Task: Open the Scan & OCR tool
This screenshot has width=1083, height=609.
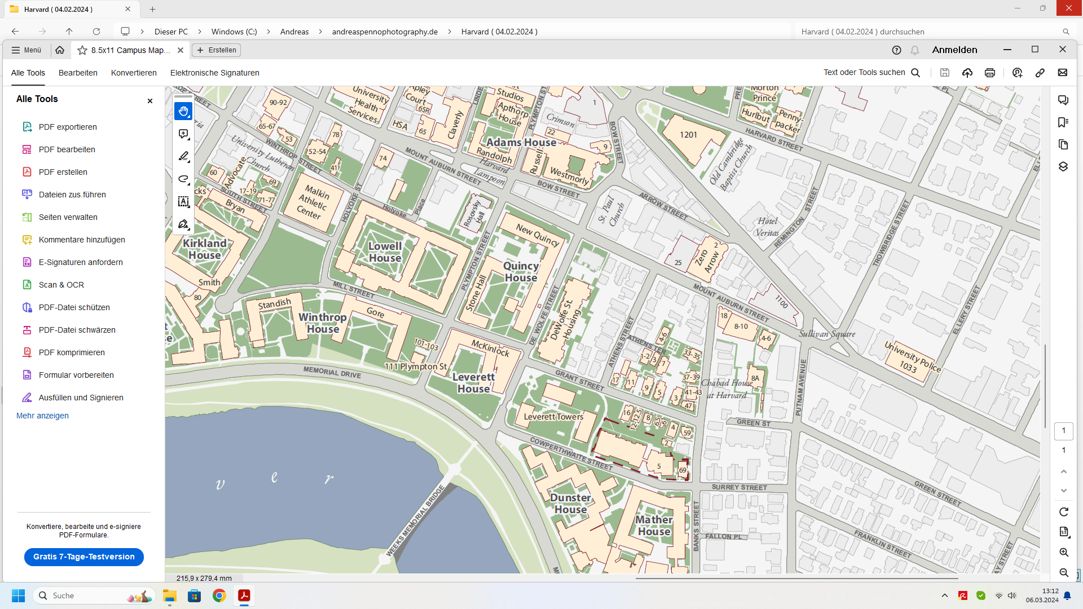Action: pos(61,285)
